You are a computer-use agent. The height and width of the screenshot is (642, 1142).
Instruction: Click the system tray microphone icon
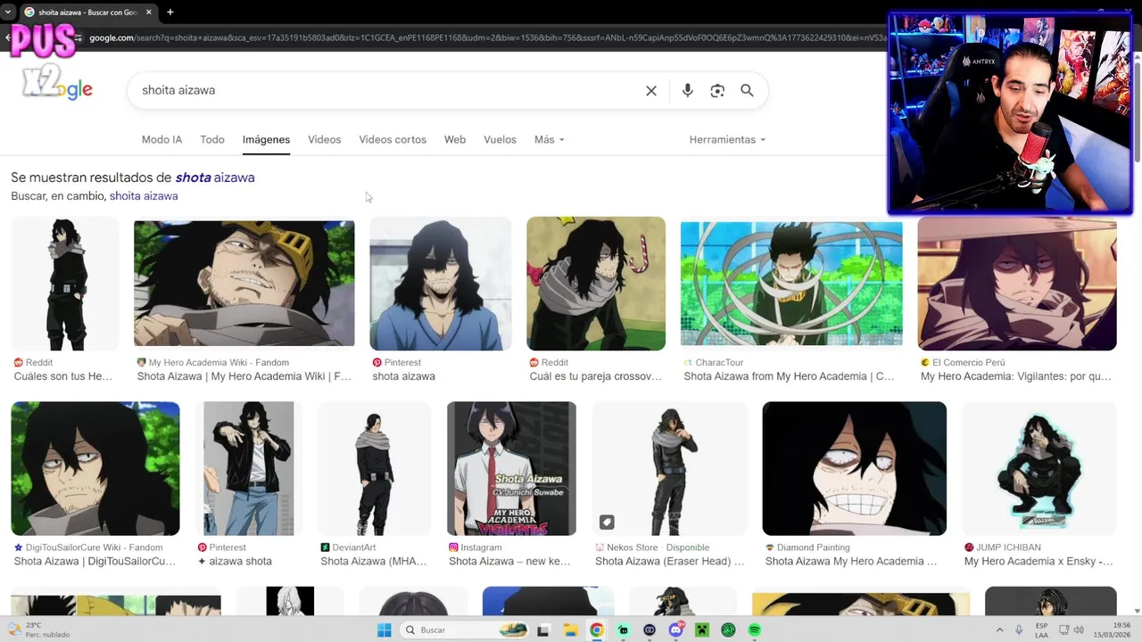coord(1019,630)
